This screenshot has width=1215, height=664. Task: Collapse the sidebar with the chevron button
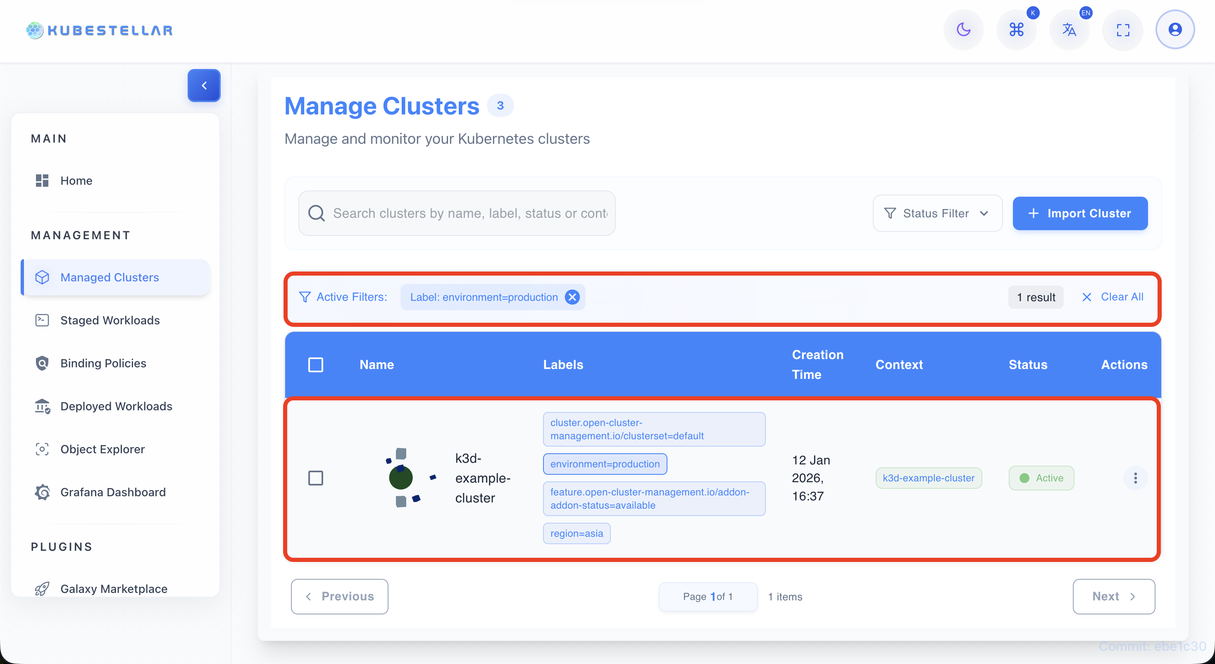pyautogui.click(x=204, y=86)
